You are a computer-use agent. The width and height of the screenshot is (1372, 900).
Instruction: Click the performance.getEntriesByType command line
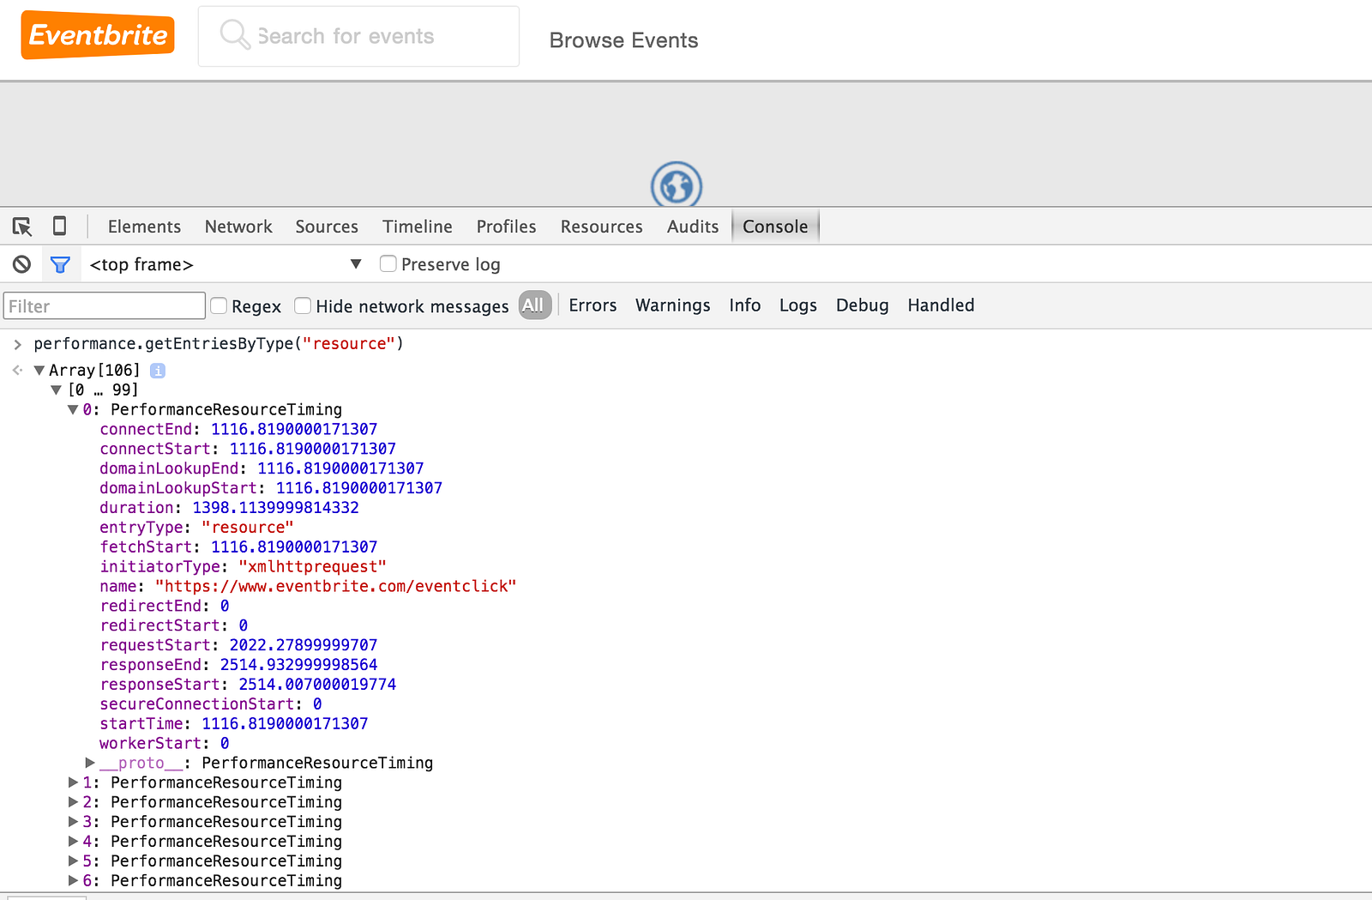[x=219, y=344]
